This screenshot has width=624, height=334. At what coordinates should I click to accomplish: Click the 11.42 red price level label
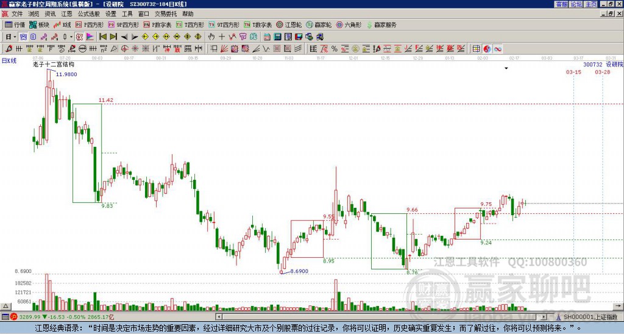(x=106, y=100)
